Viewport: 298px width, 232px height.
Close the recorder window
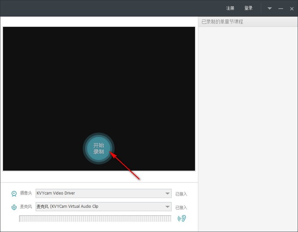tap(292, 9)
